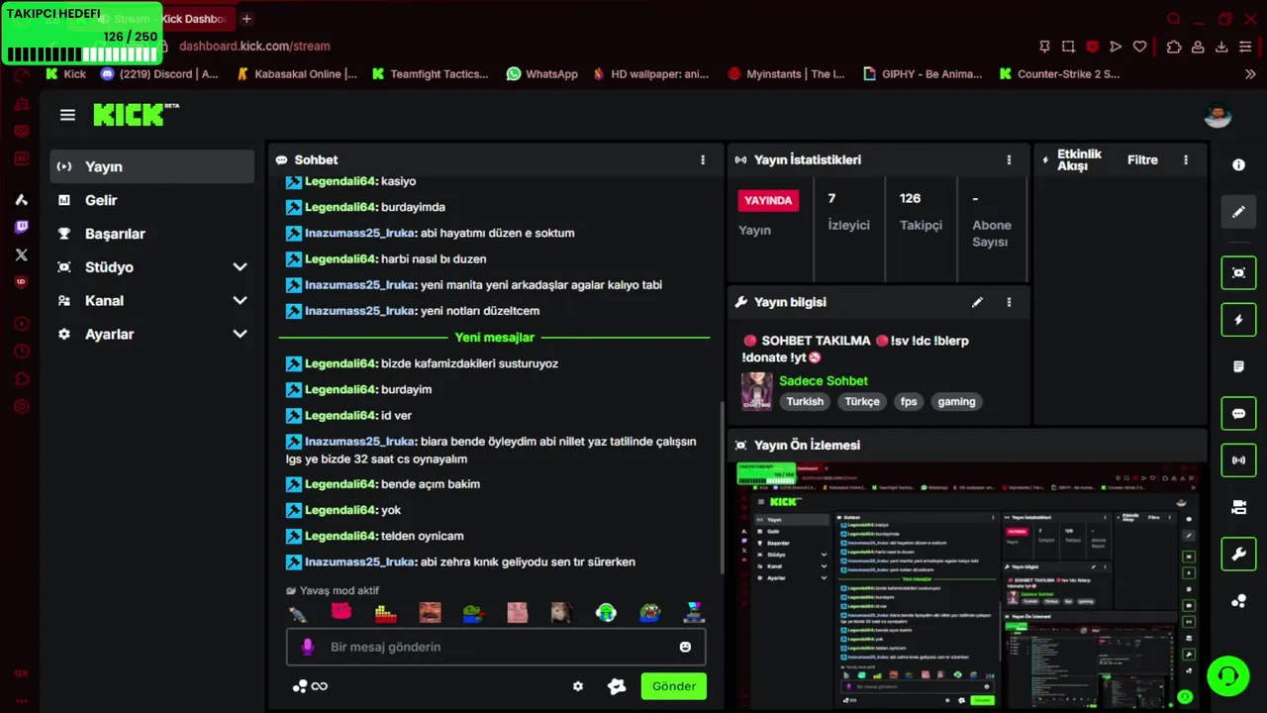Click the points infinity icon below the chat
Viewport: 1267px width, 713px height.
click(310, 686)
